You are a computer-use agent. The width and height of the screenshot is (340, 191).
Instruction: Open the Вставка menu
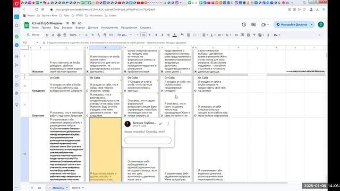67,28
